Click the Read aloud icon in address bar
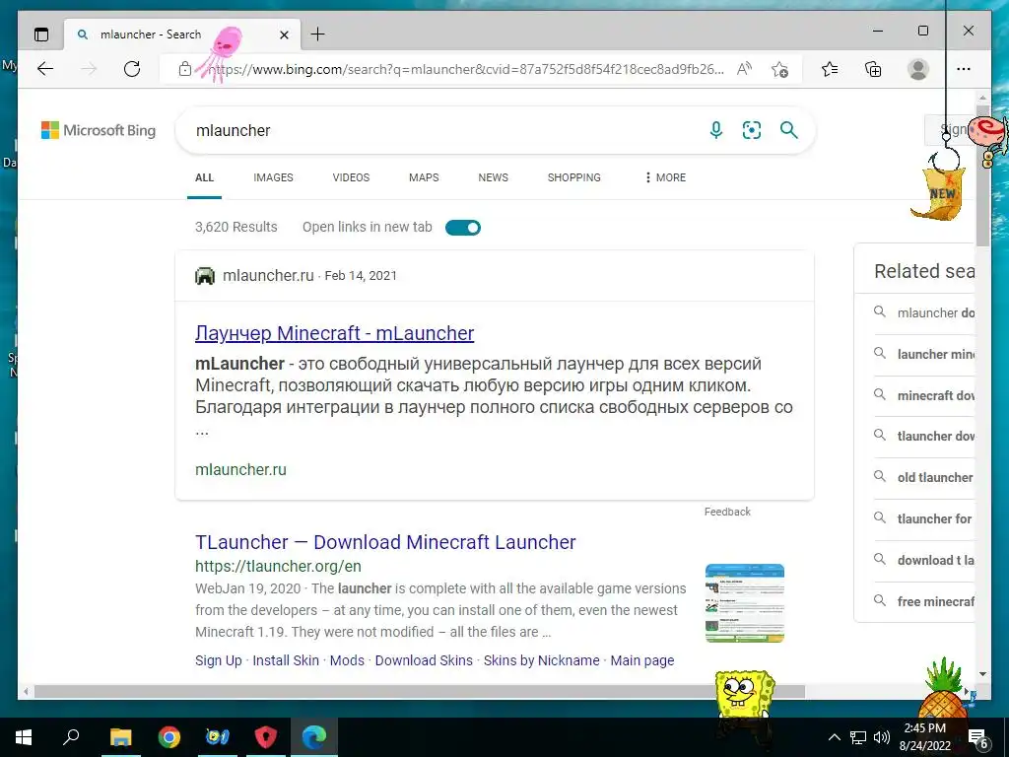Image resolution: width=1009 pixels, height=757 pixels. [x=745, y=69]
